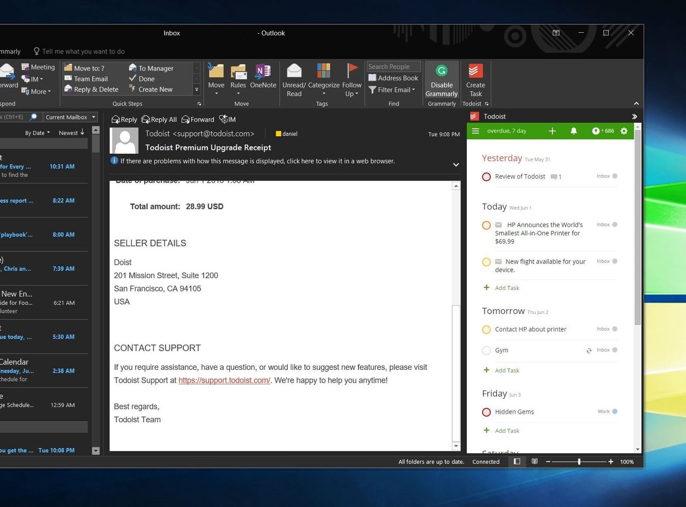The image size is (686, 507).
Task: Click the Search People field
Action: tap(393, 66)
